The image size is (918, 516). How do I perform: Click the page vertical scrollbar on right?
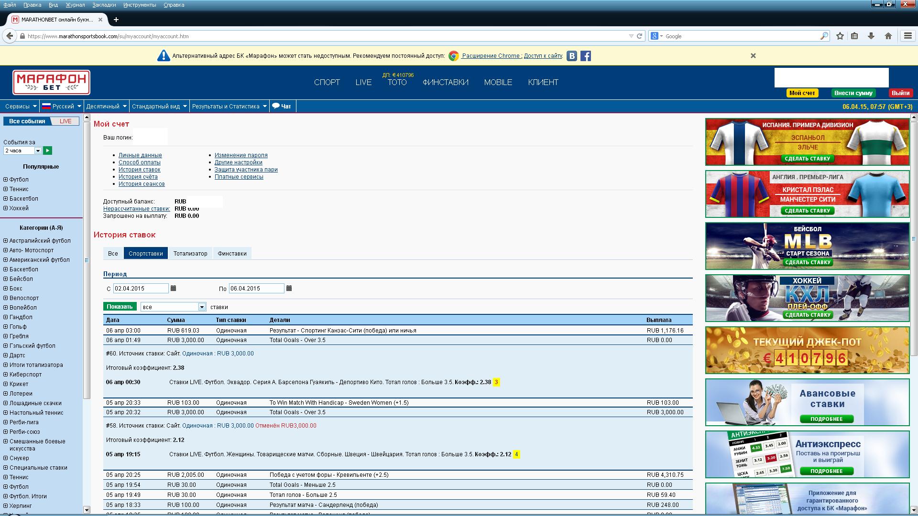pyautogui.click(x=914, y=239)
